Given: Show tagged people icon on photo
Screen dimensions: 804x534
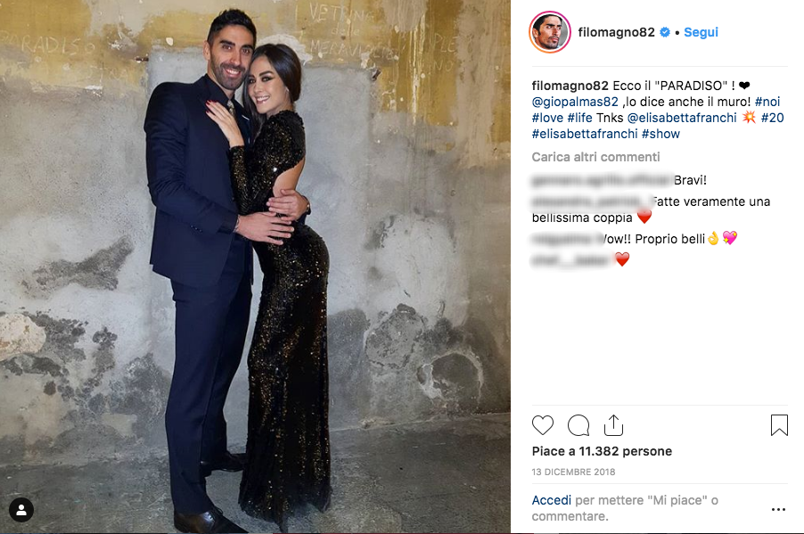Looking at the screenshot, I should pyautogui.click(x=21, y=509).
